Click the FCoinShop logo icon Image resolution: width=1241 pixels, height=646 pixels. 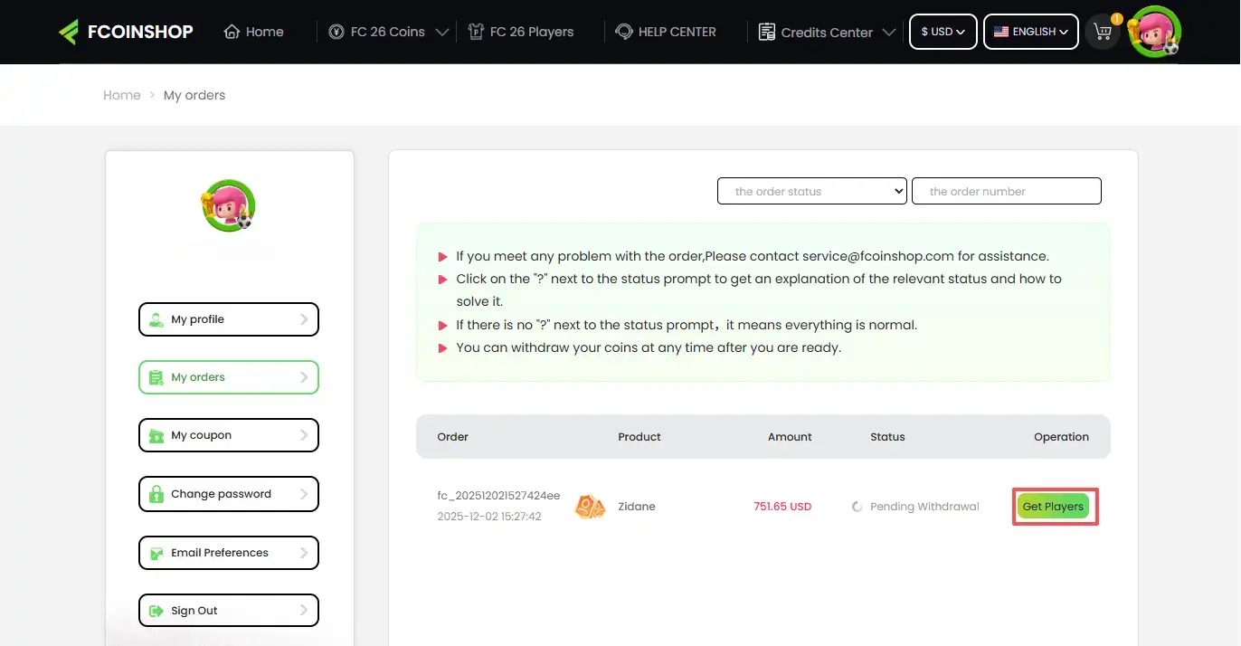click(69, 31)
